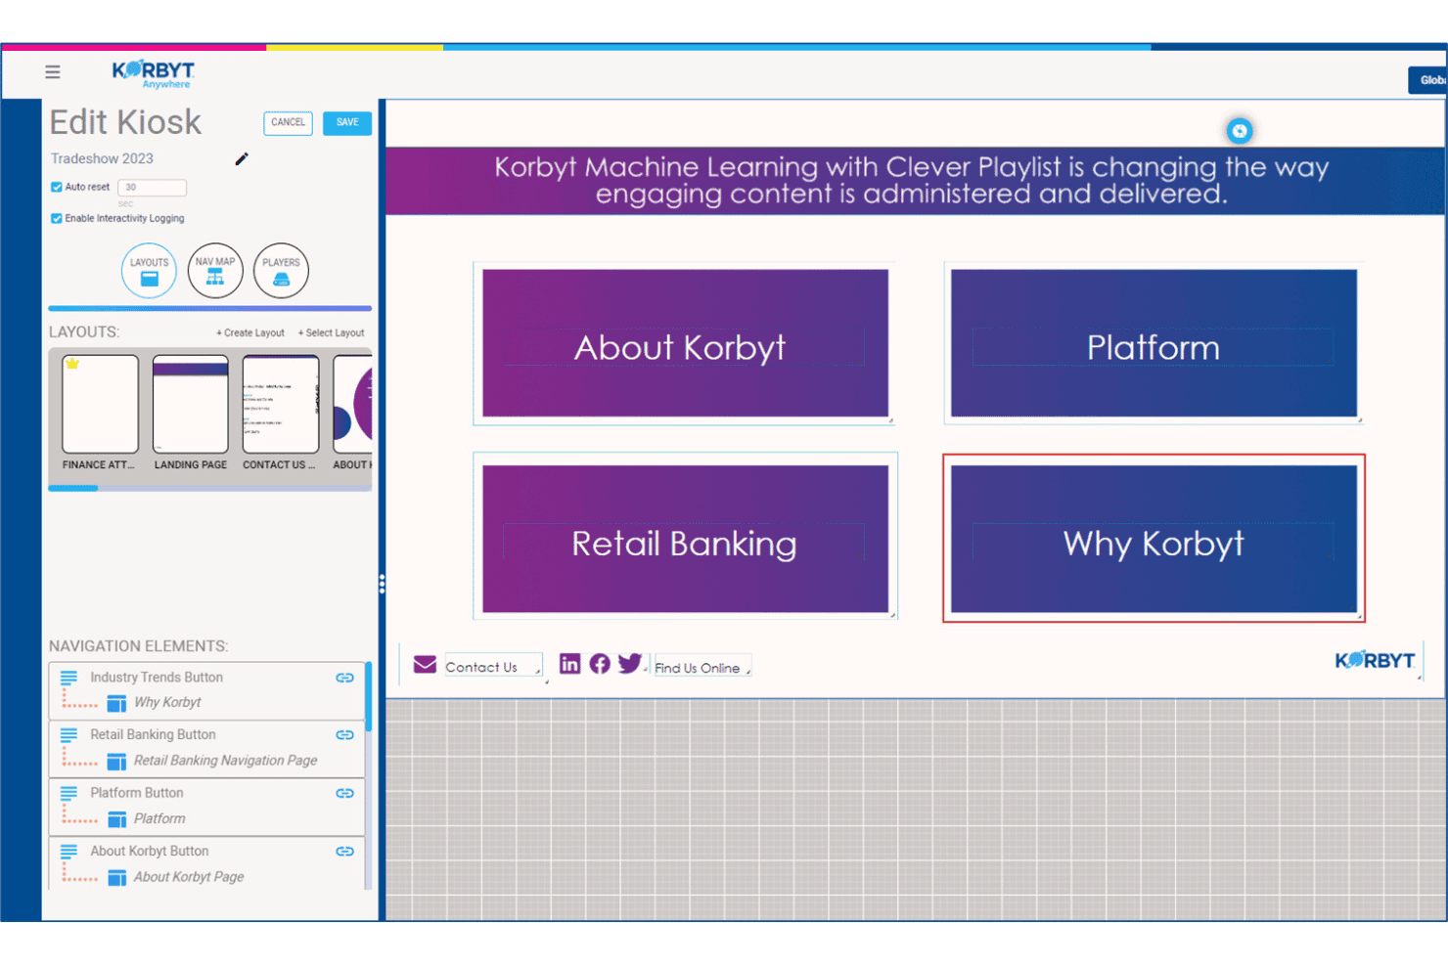Click the link icon for Retail Banking Button
The image size is (1448, 965).
coord(344,734)
